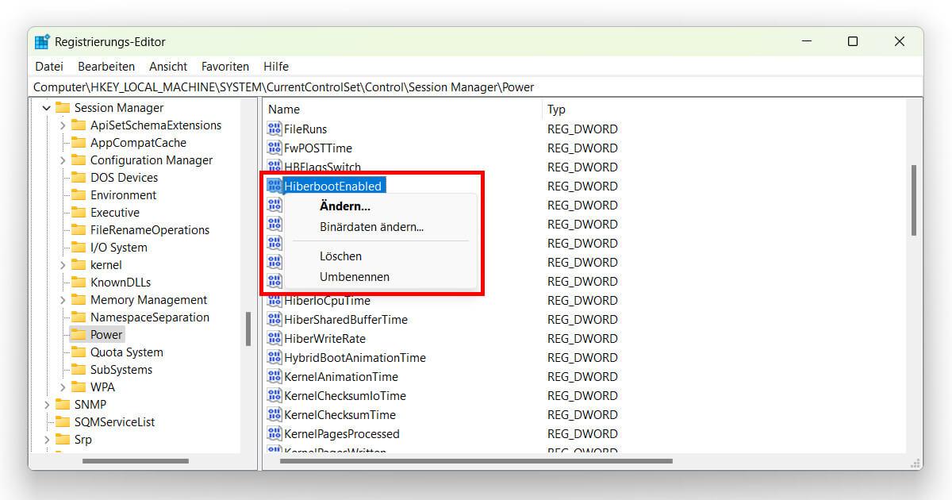Screen dimensions: 952x500
Task: Open the Bearbeiten menu
Action: click(106, 66)
